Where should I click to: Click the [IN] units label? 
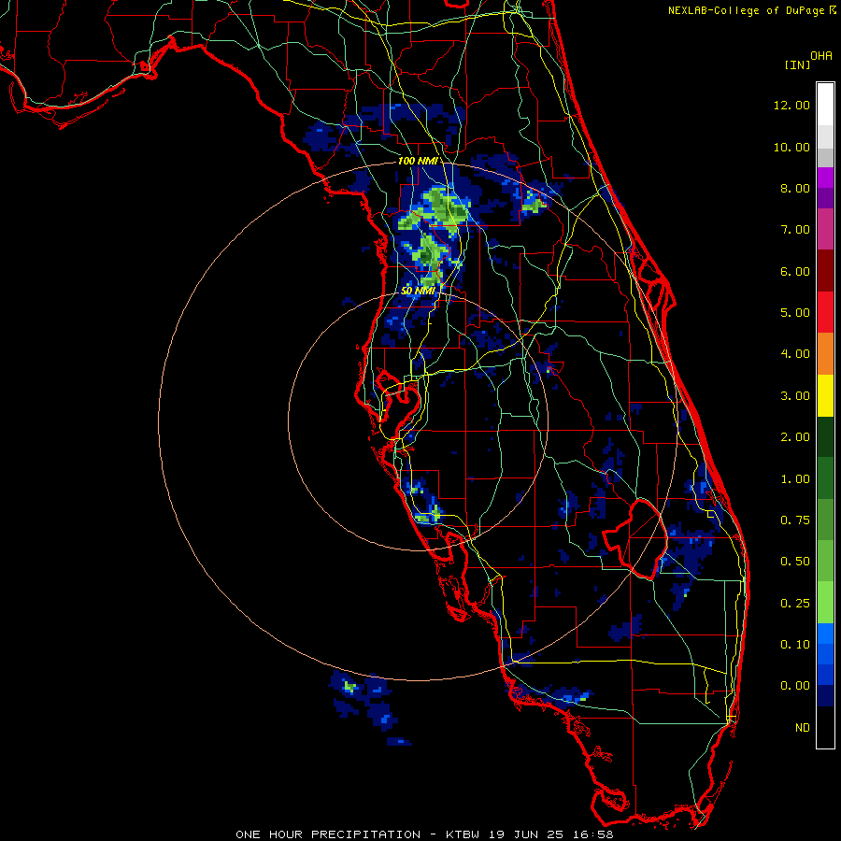pos(797,64)
